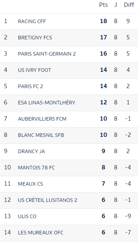Click the Pts column header
140x242 pixels.
103,5
